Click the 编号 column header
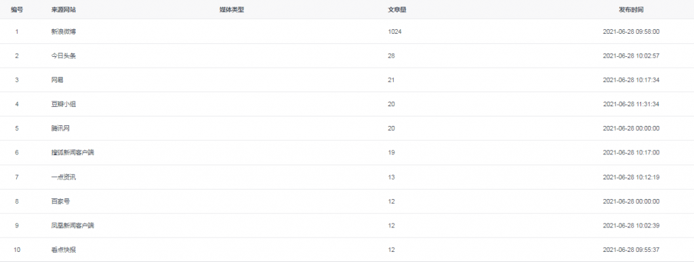Image resolution: width=694 pixels, height=262 pixels. coord(17,9)
